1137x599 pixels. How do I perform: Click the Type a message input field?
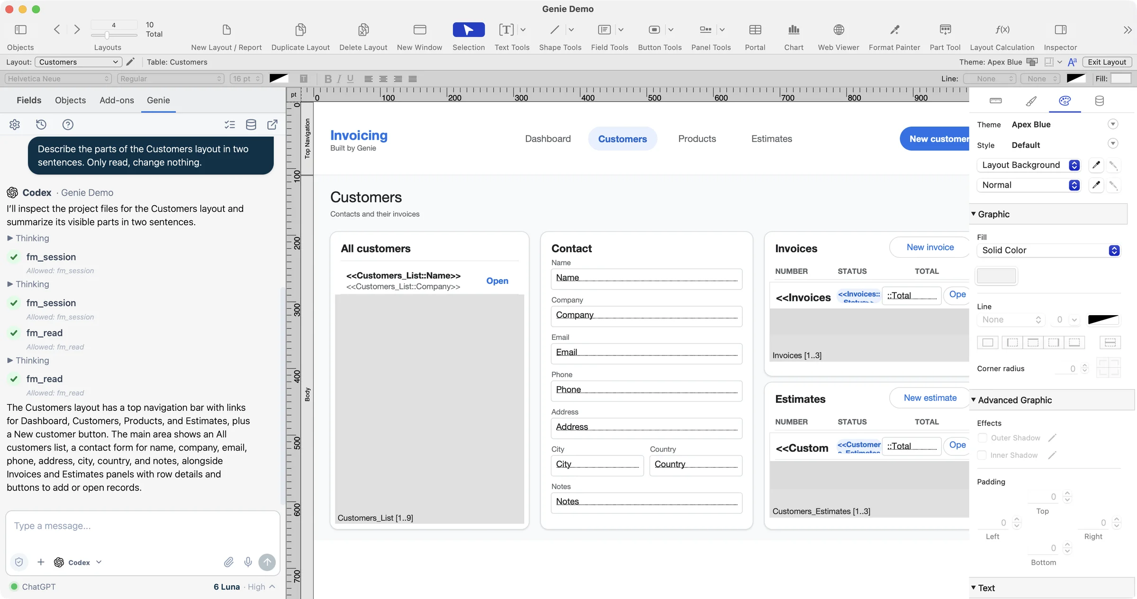(x=143, y=526)
